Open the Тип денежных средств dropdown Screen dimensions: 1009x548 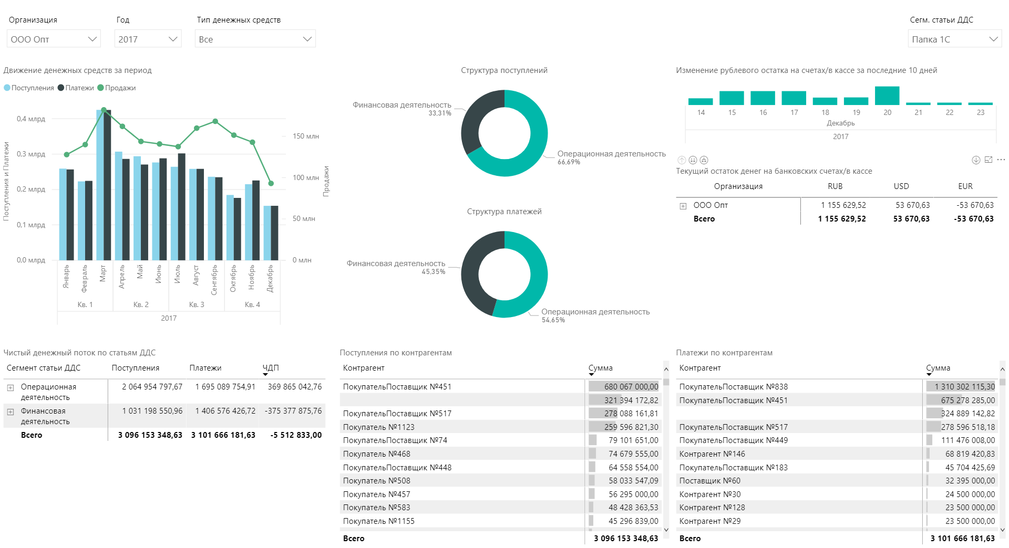click(x=255, y=39)
